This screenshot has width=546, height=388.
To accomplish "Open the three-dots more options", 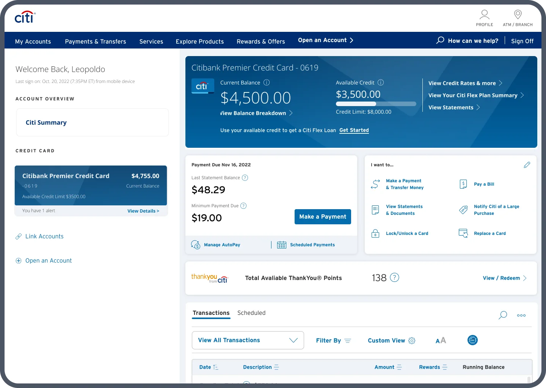I will [x=521, y=315].
